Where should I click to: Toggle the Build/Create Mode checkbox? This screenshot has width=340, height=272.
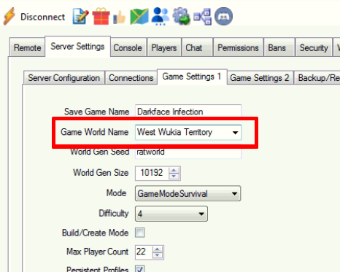pos(140,233)
